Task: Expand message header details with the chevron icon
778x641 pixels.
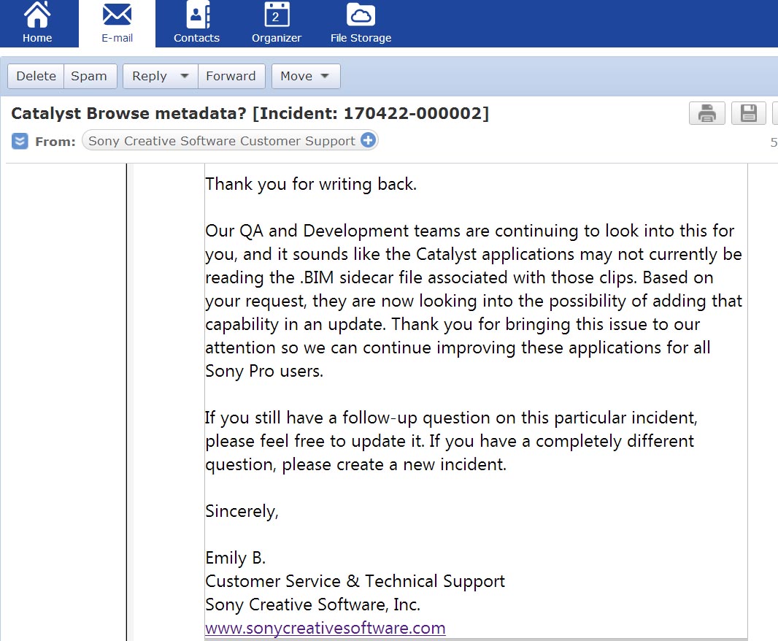Action: [20, 141]
